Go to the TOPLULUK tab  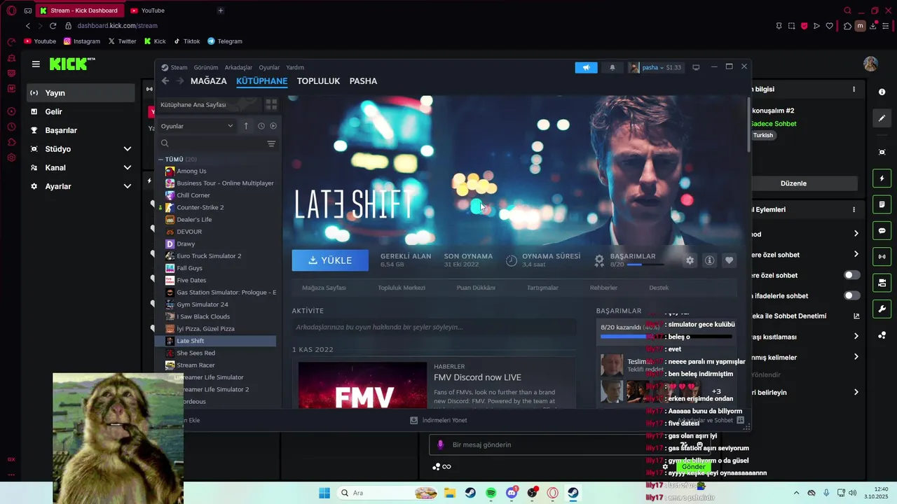pos(318,81)
